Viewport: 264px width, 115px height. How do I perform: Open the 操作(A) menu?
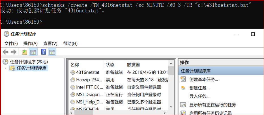[31, 44]
